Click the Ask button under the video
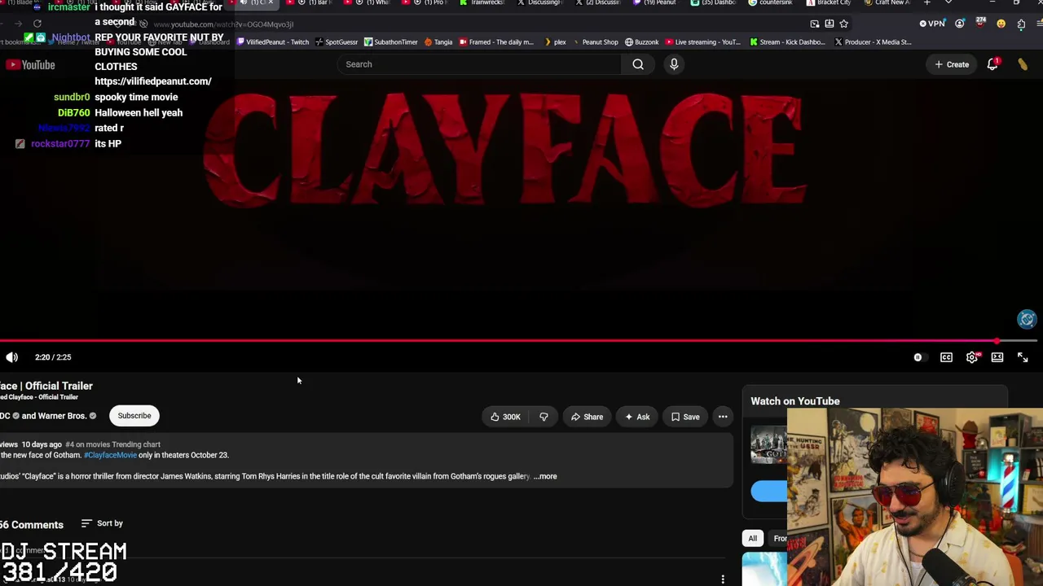Image resolution: width=1043 pixels, height=586 pixels. click(x=637, y=417)
